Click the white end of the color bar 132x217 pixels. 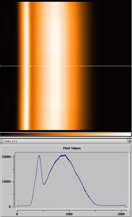[127, 134]
